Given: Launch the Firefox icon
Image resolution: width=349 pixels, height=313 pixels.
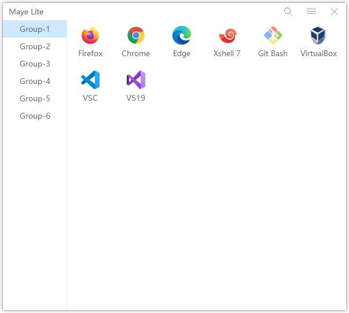Looking at the screenshot, I should point(90,36).
